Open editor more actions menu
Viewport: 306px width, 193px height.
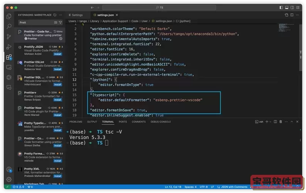[298, 15]
